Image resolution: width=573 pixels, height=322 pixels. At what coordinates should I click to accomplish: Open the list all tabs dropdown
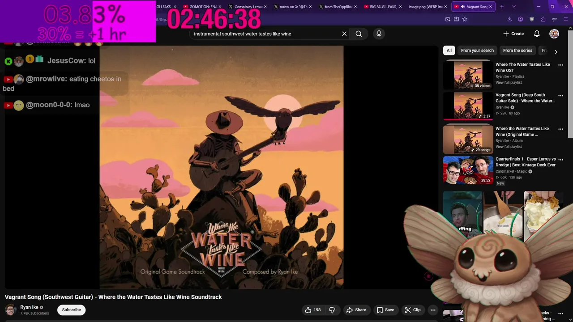(514, 7)
